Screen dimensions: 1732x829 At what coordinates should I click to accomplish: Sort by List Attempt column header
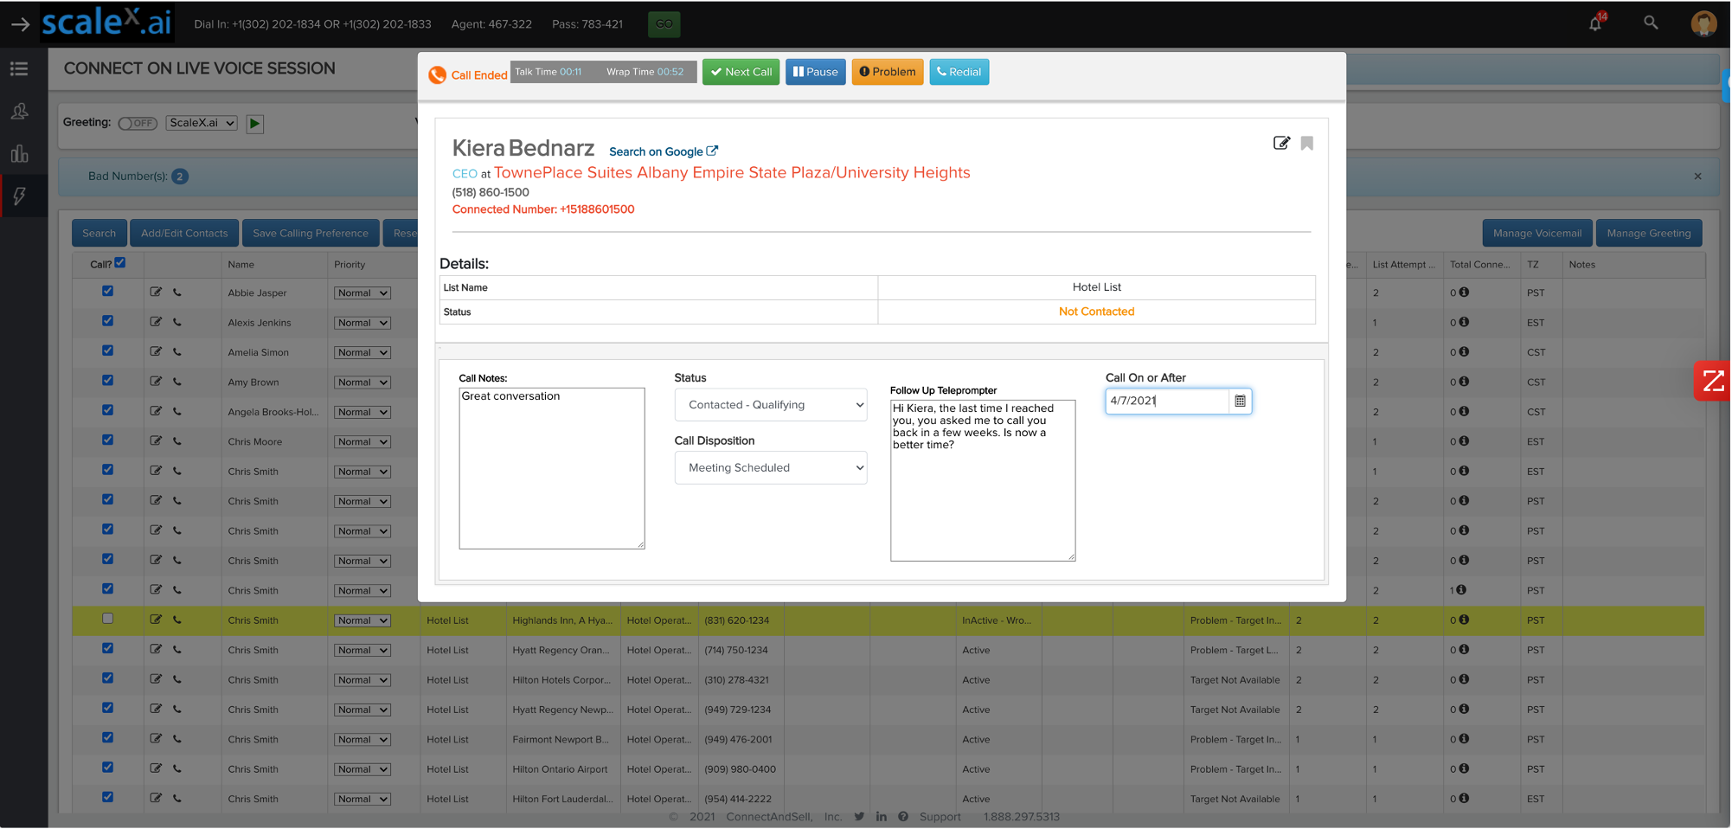pos(1403,265)
